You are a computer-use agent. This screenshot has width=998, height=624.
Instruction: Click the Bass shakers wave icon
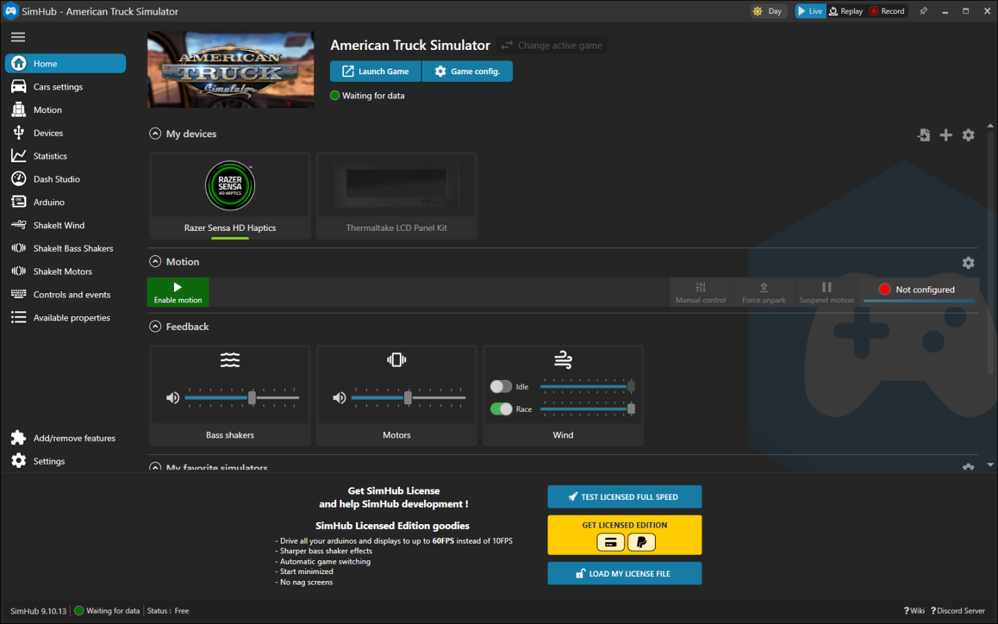click(x=230, y=360)
